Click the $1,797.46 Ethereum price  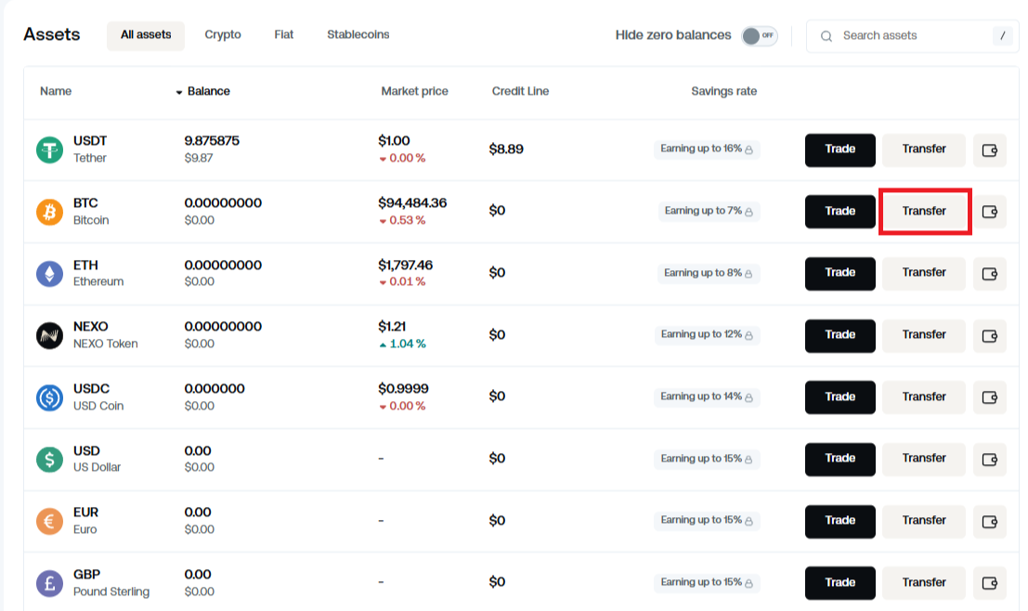(405, 266)
